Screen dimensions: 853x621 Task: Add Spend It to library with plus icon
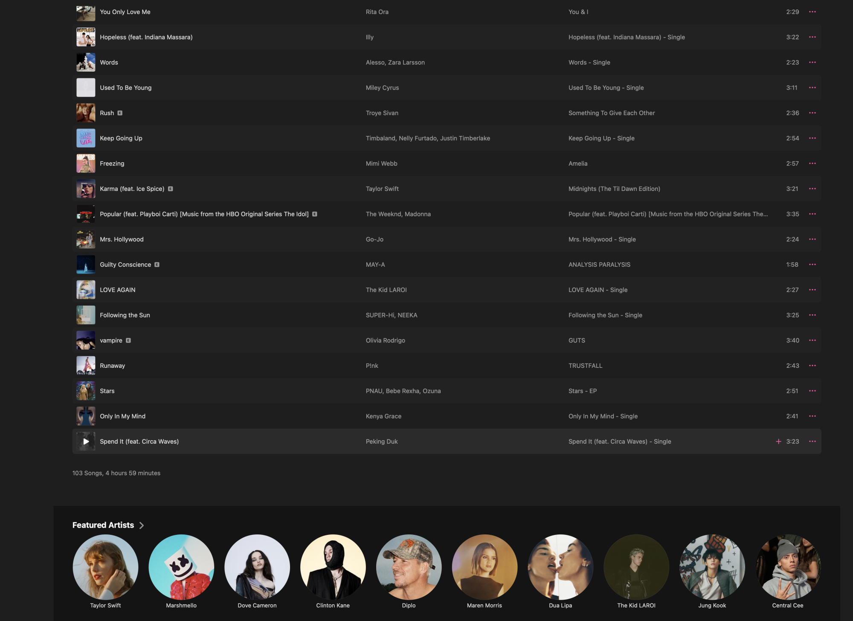(778, 442)
